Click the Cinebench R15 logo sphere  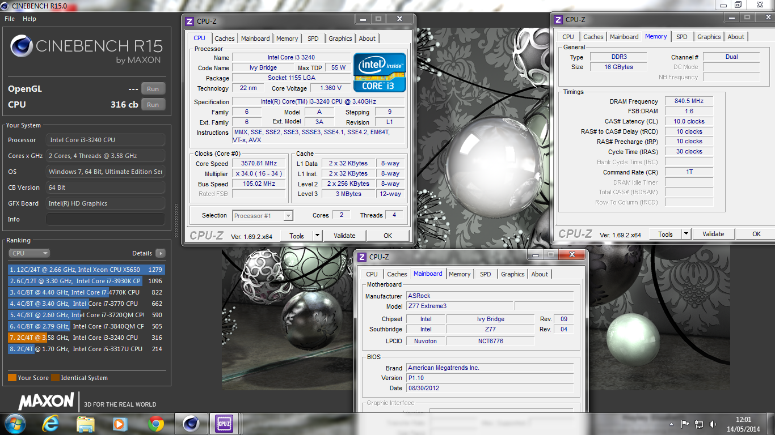21,46
